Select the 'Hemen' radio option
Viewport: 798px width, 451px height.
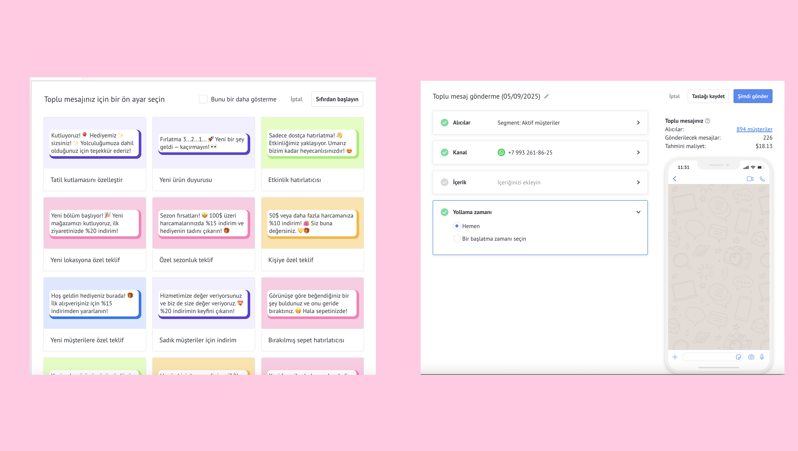click(457, 226)
